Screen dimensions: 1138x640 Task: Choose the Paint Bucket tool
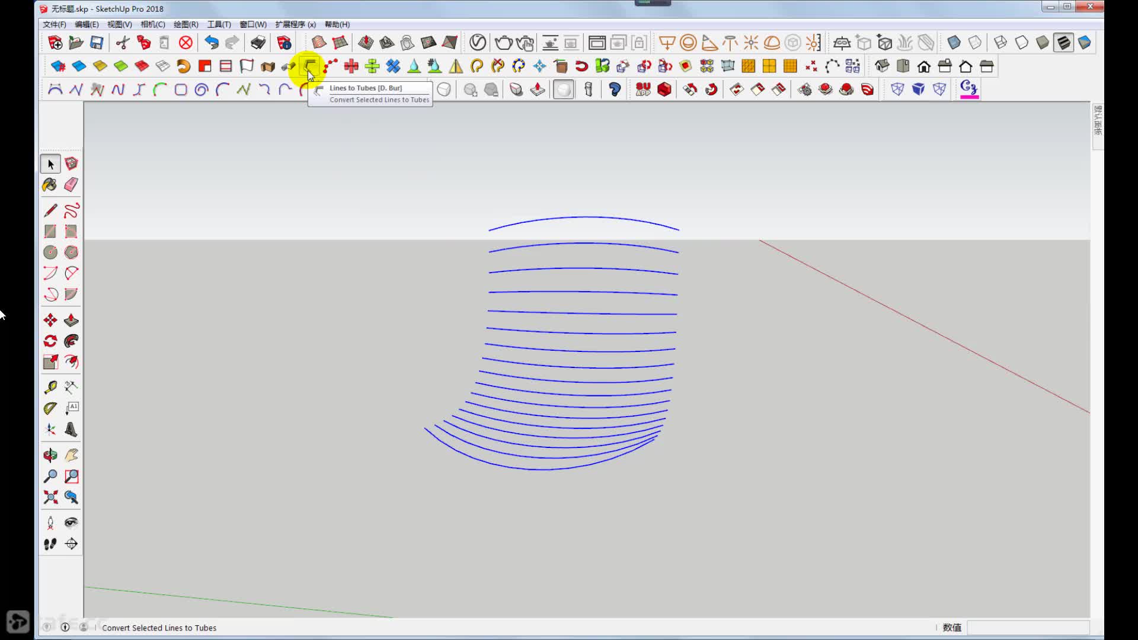click(x=50, y=185)
